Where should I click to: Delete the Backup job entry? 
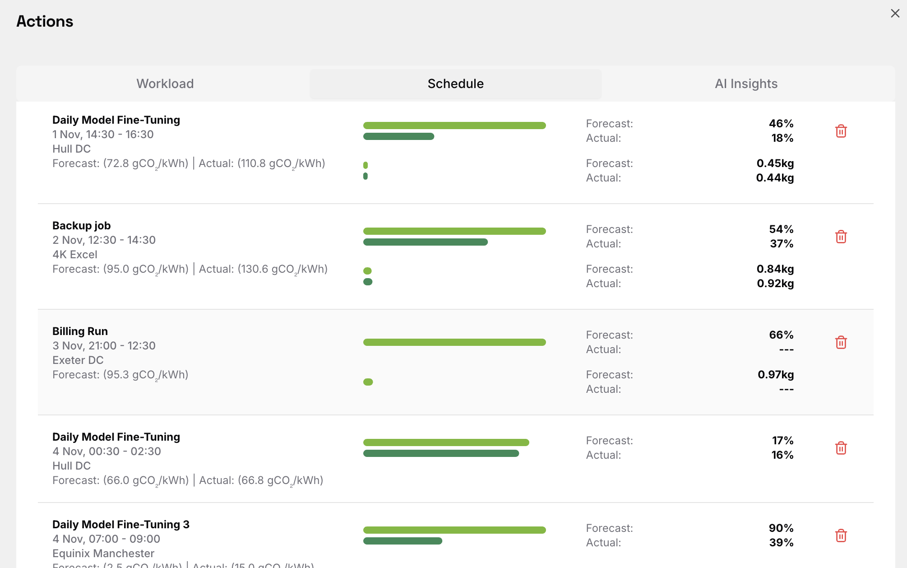pyautogui.click(x=841, y=237)
